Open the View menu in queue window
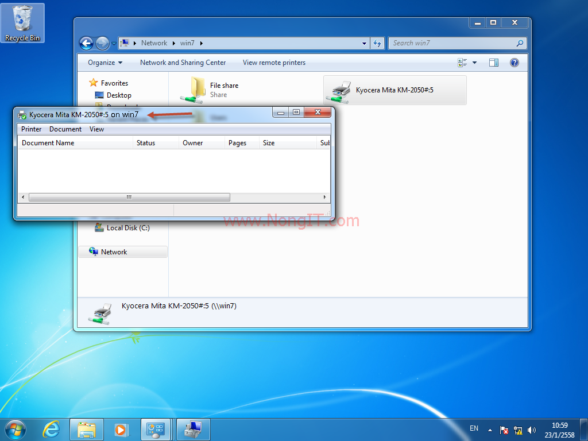Screen dimensions: 588x441 pyautogui.click(x=96, y=129)
